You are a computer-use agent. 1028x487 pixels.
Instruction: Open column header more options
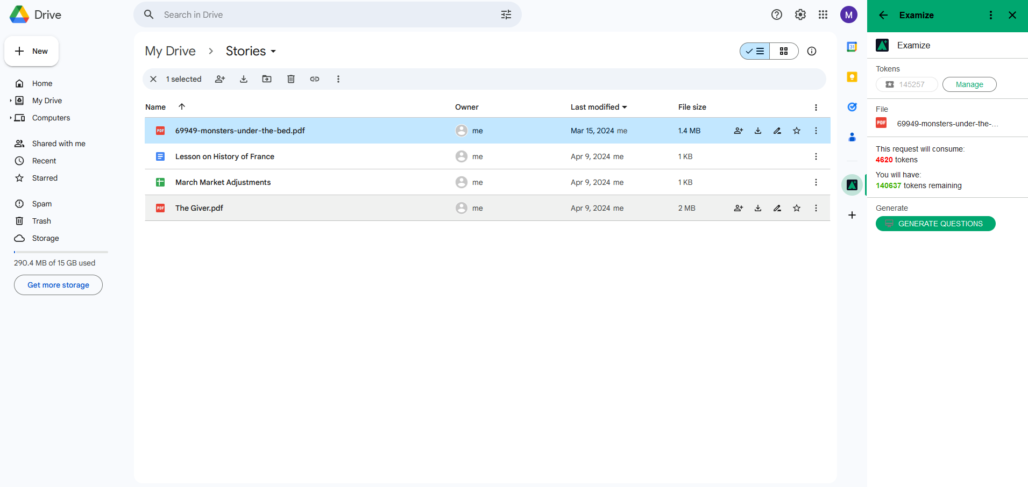816,107
